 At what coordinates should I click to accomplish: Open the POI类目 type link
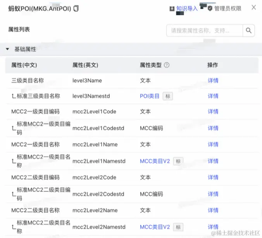pyautogui.click(x=150, y=96)
